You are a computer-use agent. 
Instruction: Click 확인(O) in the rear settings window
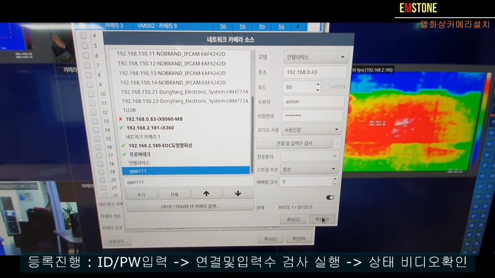point(299,238)
